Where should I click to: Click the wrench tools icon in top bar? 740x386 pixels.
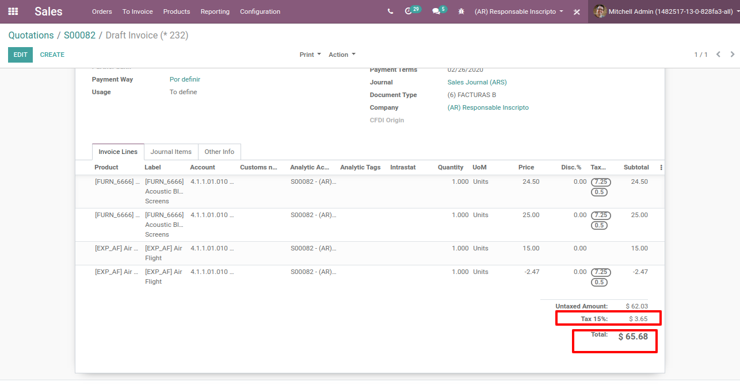point(577,11)
